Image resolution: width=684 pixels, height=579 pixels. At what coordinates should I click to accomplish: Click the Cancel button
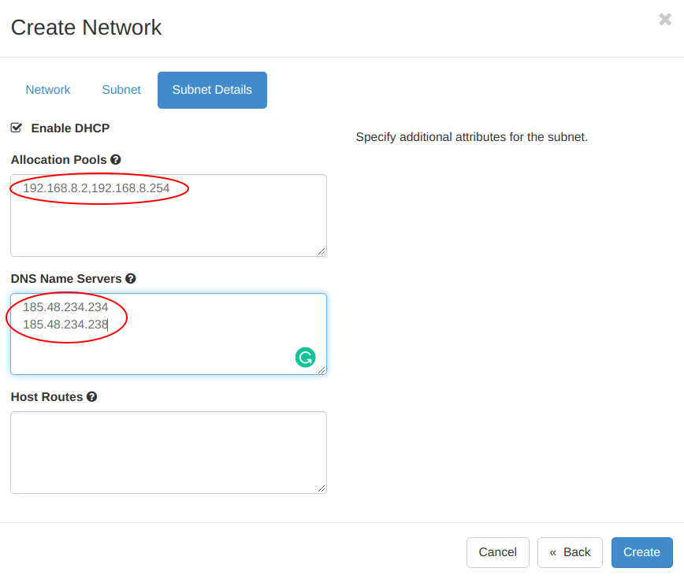click(498, 552)
